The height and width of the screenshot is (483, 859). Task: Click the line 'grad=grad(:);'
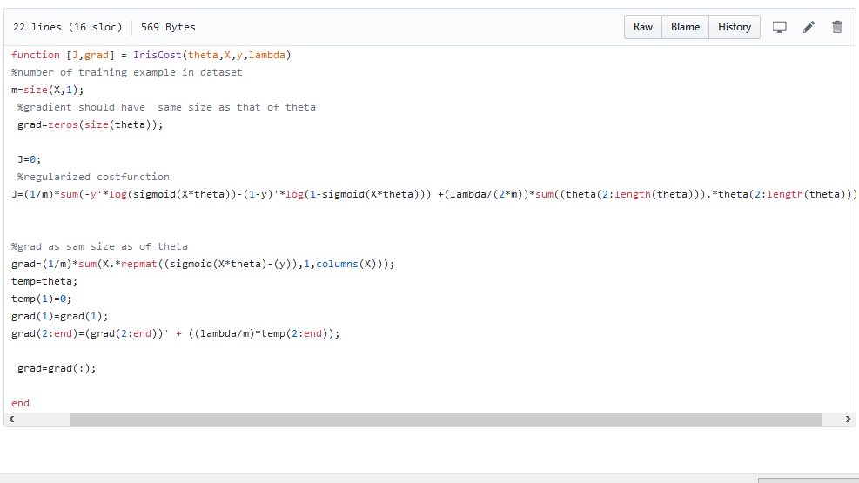(x=57, y=368)
